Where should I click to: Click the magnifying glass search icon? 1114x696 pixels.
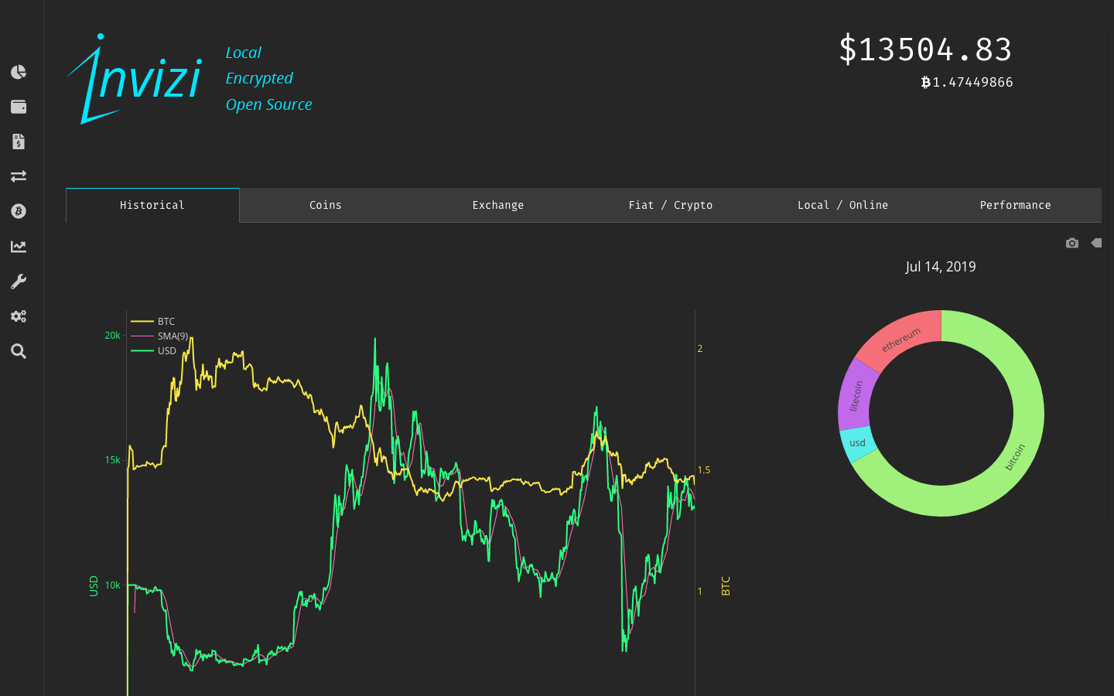[19, 351]
